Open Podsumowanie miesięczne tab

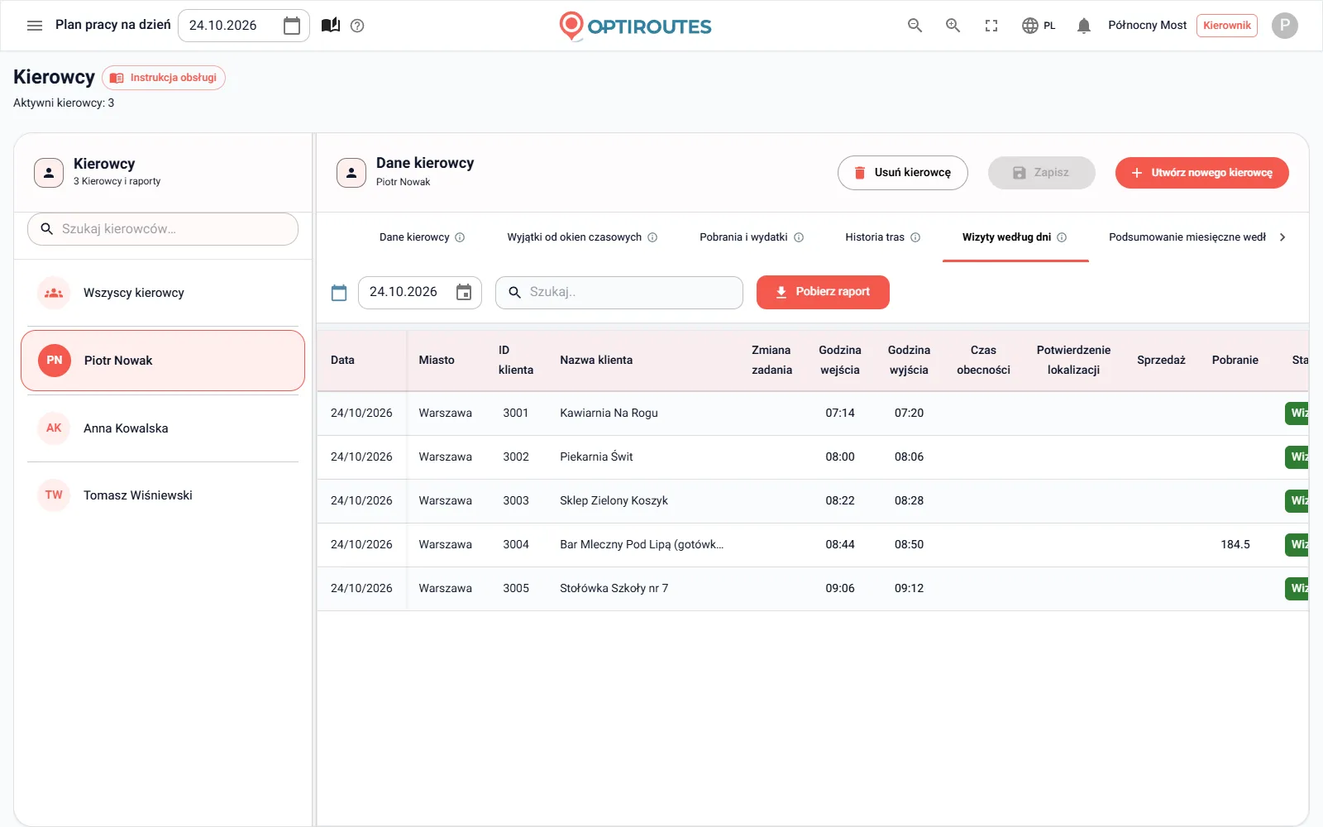click(1187, 237)
